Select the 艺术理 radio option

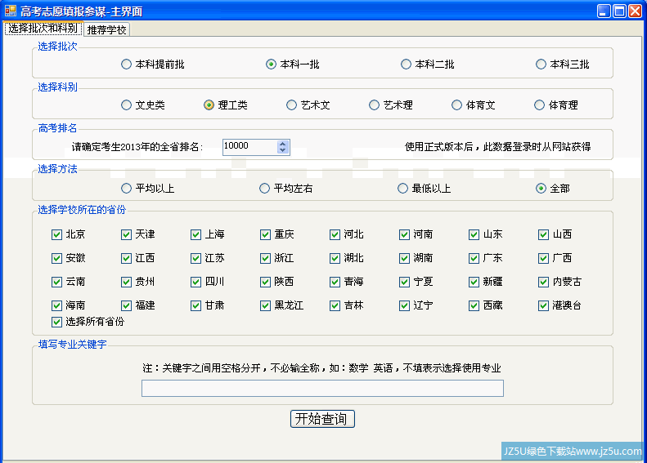tap(374, 105)
